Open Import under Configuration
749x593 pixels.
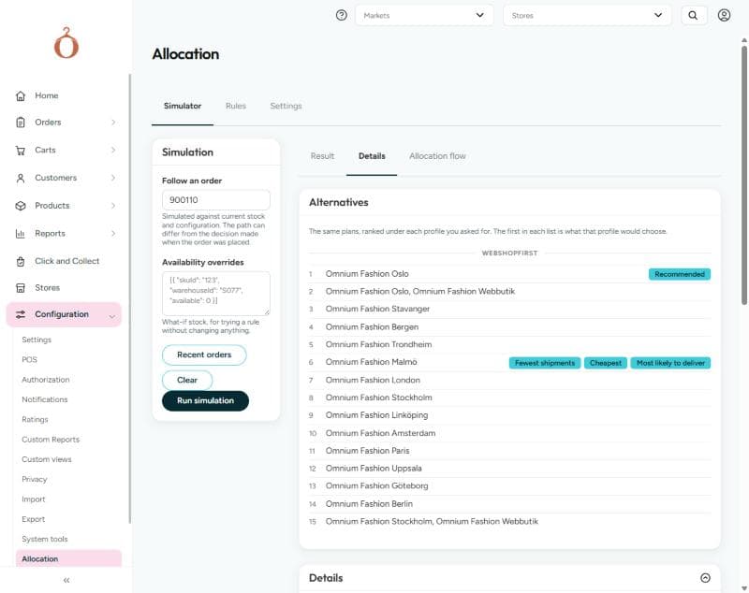point(34,499)
